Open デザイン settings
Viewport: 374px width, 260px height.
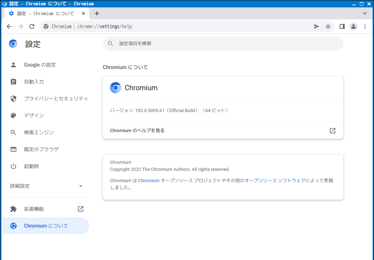click(45, 116)
